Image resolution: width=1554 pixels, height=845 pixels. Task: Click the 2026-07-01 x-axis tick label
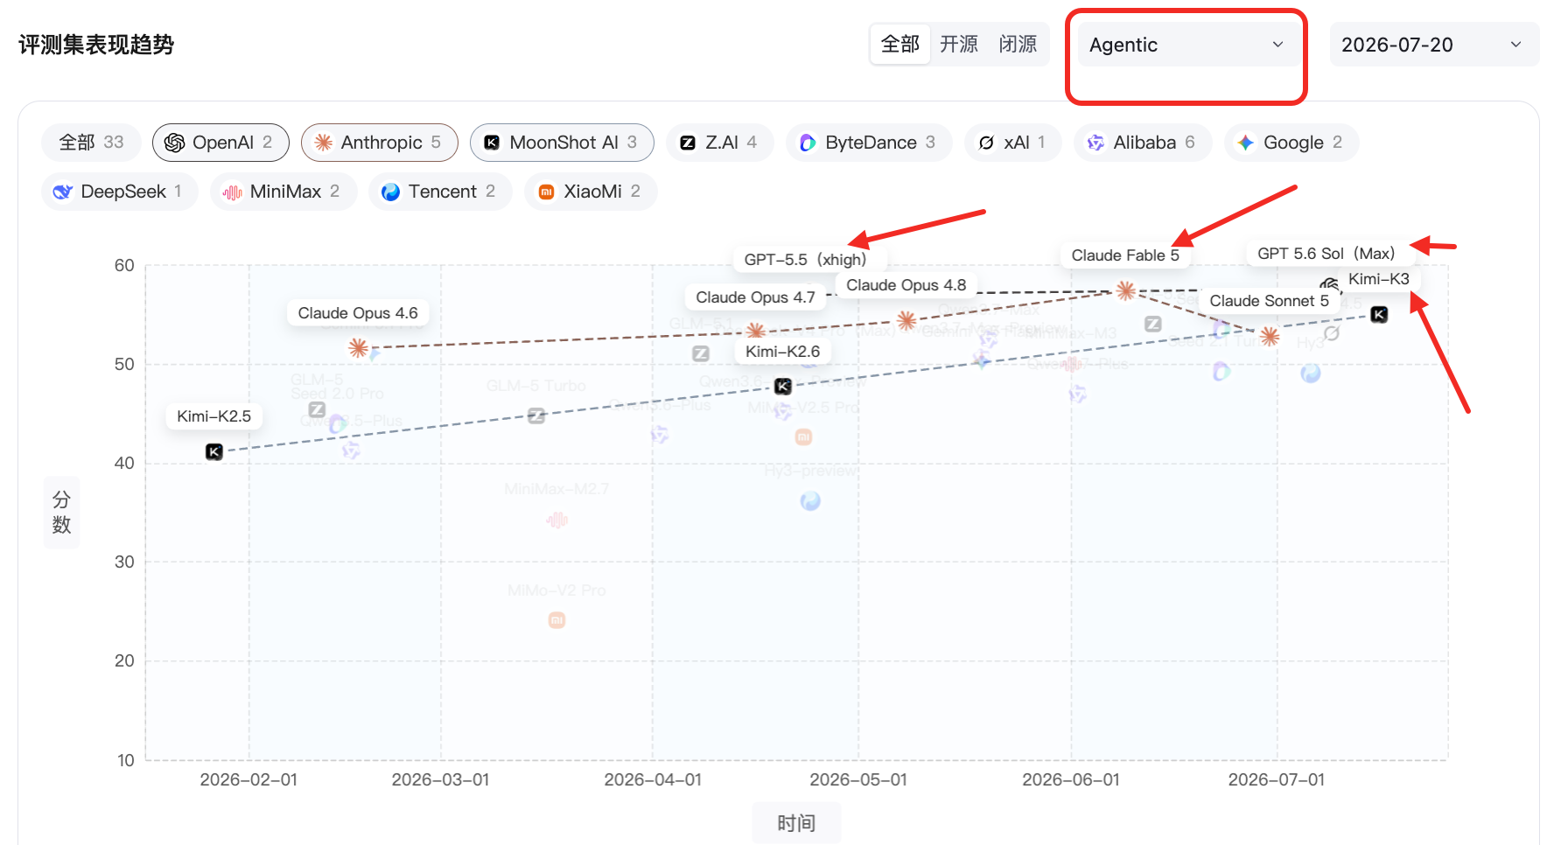tap(1277, 779)
